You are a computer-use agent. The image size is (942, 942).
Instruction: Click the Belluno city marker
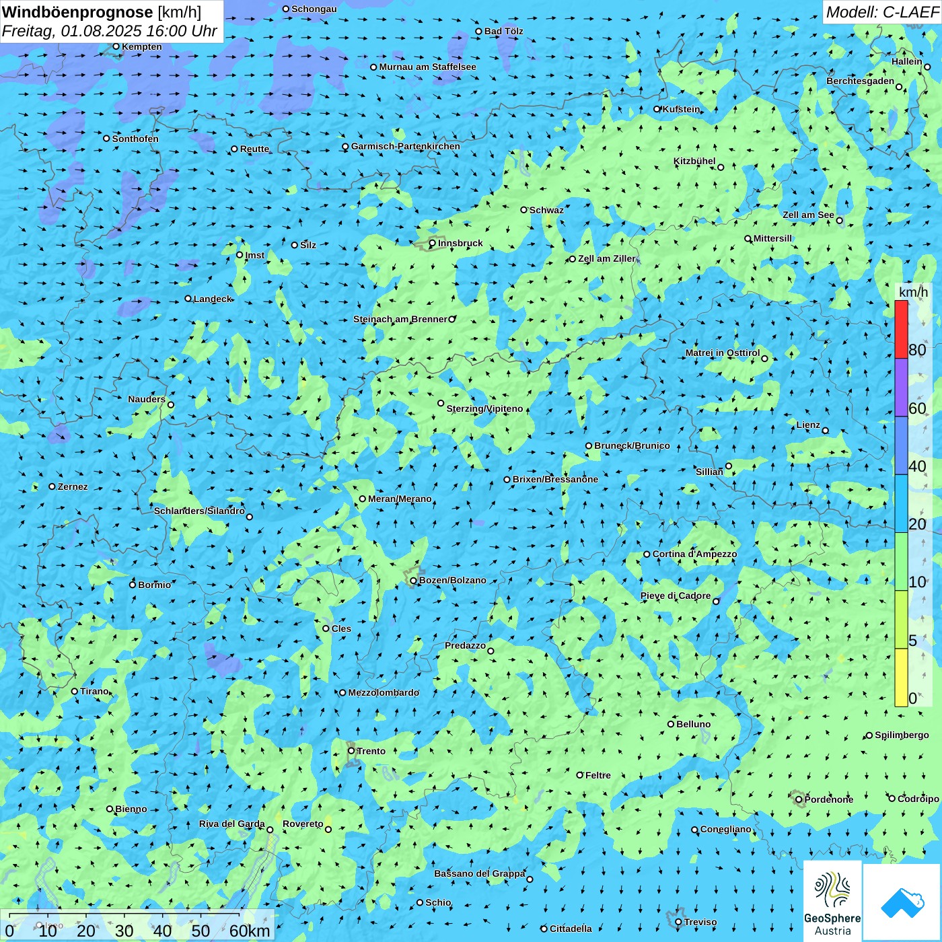pyautogui.click(x=671, y=724)
